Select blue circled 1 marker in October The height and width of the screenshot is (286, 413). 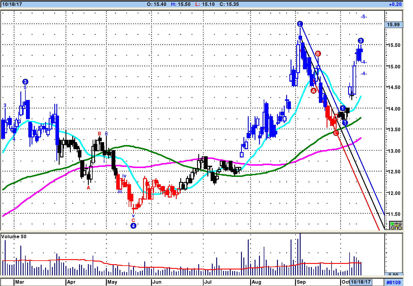[342, 108]
